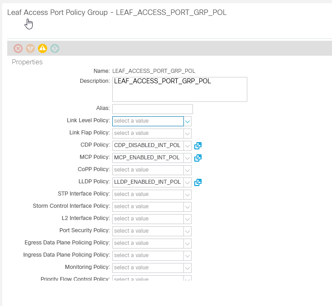This screenshot has width=332, height=306.
Task: Click into the Description text area
Action: 179,89
